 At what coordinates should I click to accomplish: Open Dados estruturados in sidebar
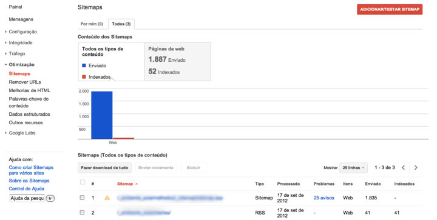click(29, 114)
